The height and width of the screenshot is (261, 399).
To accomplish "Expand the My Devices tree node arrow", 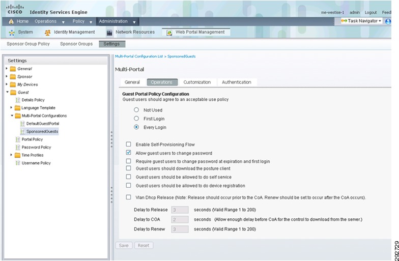I will tap(7, 84).
